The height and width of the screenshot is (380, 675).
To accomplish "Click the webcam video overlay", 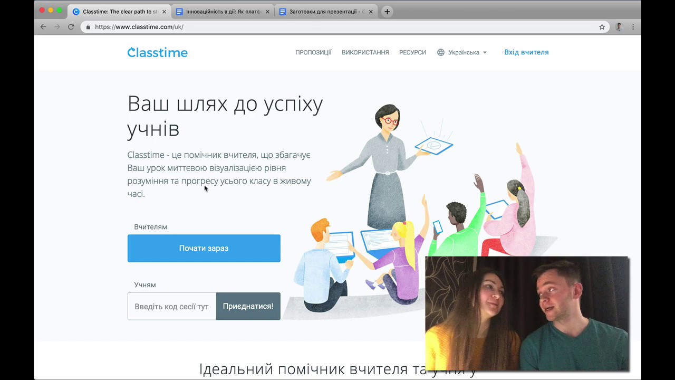I will point(527,313).
